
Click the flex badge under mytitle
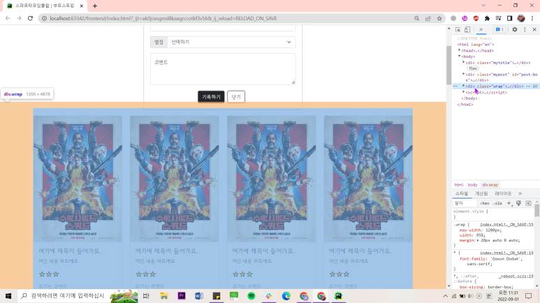[473, 68]
